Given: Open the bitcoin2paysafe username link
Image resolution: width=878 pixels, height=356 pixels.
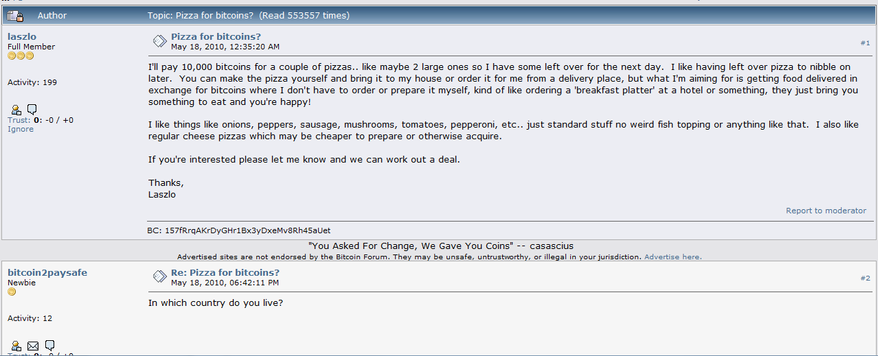Looking at the screenshot, I should [x=47, y=272].
